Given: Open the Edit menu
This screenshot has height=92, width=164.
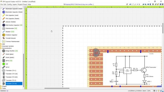Looking at the screenshot, I should click(5, 4).
